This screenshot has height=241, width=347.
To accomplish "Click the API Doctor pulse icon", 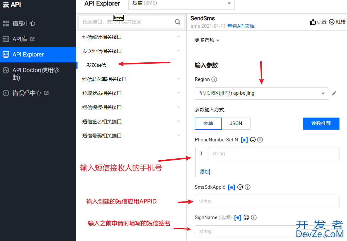I will click(x=6, y=70).
